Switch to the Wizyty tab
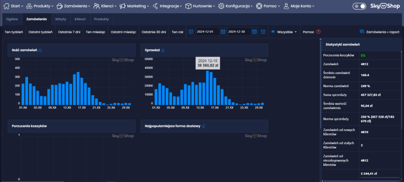 60,19
